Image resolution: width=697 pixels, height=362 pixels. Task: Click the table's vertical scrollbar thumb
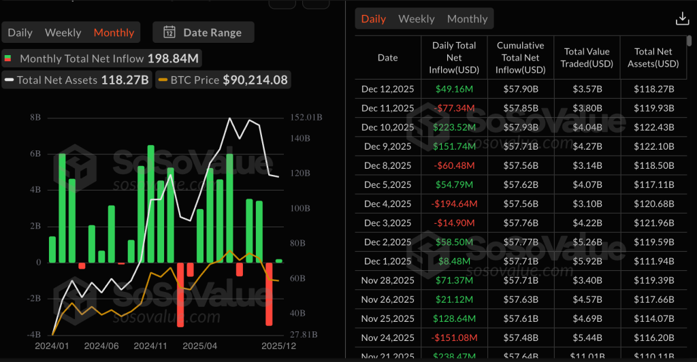click(690, 41)
